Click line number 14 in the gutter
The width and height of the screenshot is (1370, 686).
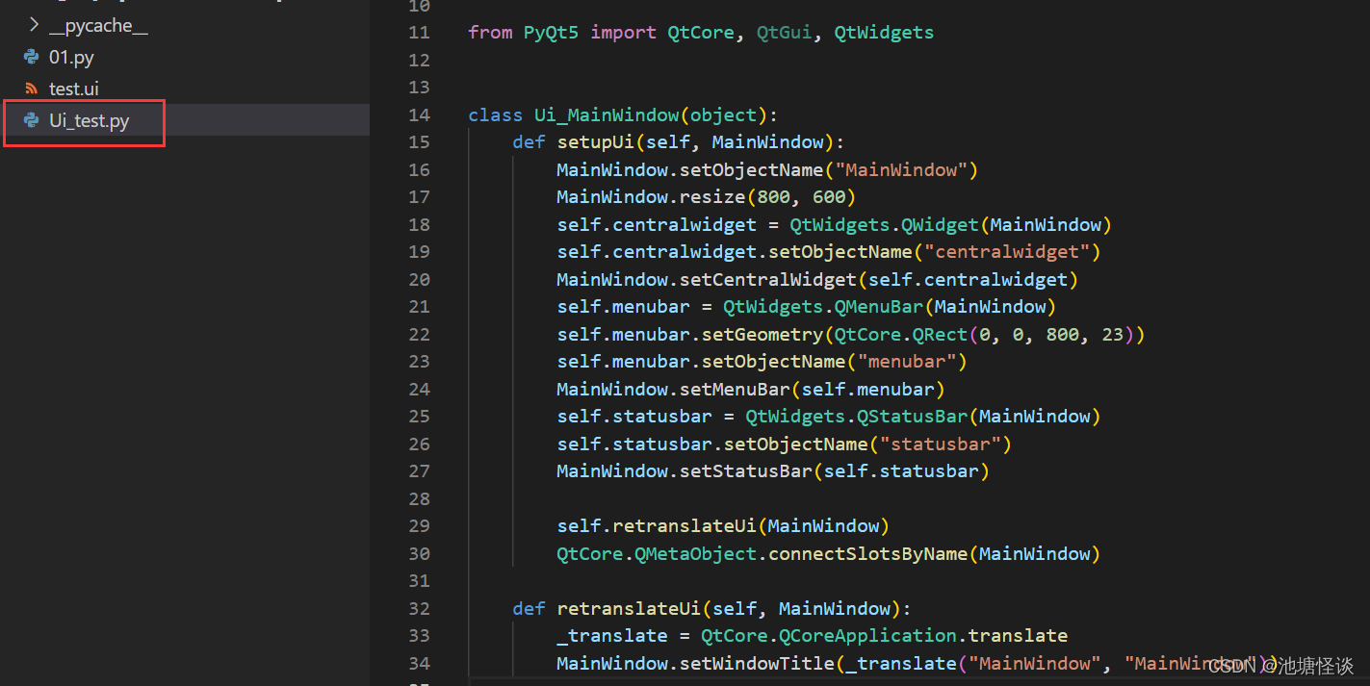(419, 114)
